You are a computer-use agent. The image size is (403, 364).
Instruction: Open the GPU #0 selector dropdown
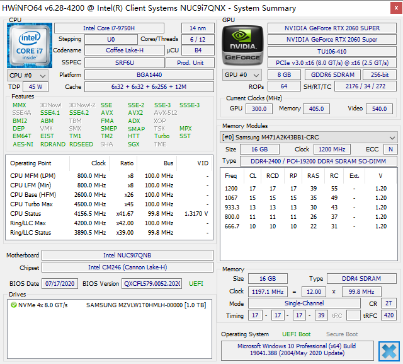coord(241,74)
